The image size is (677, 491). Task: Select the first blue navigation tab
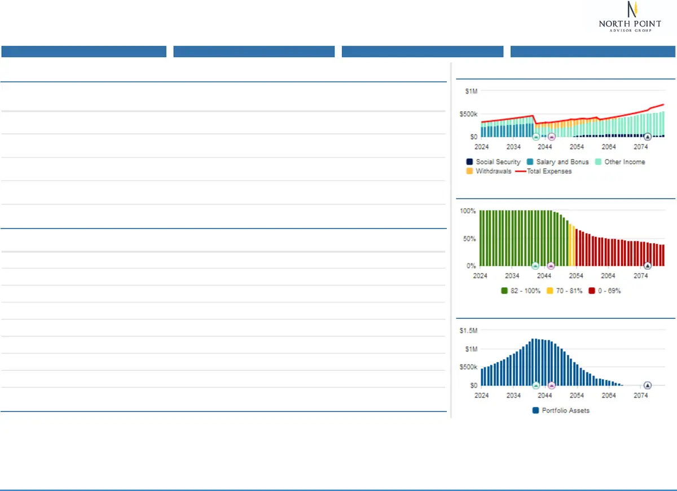click(83, 51)
